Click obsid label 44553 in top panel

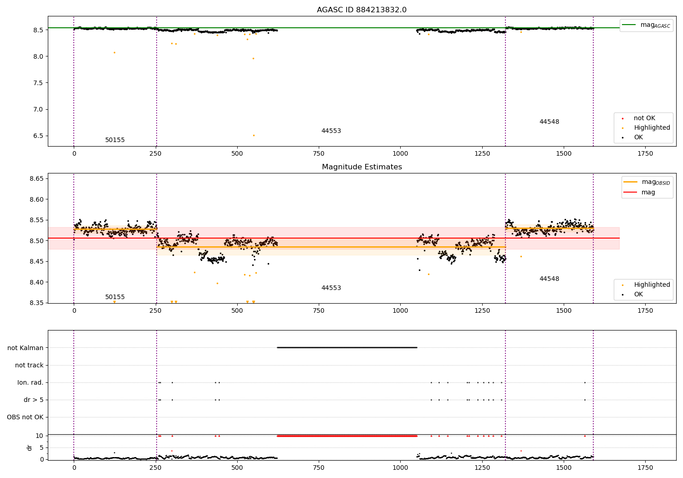click(x=331, y=131)
